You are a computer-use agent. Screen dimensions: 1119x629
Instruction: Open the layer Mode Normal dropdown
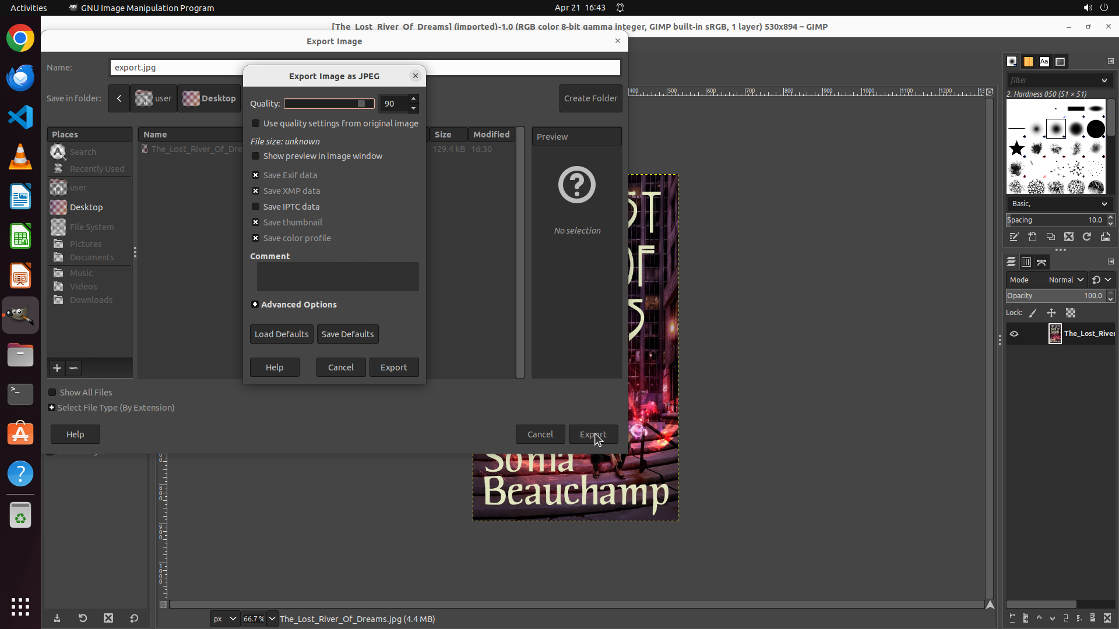pos(1065,280)
